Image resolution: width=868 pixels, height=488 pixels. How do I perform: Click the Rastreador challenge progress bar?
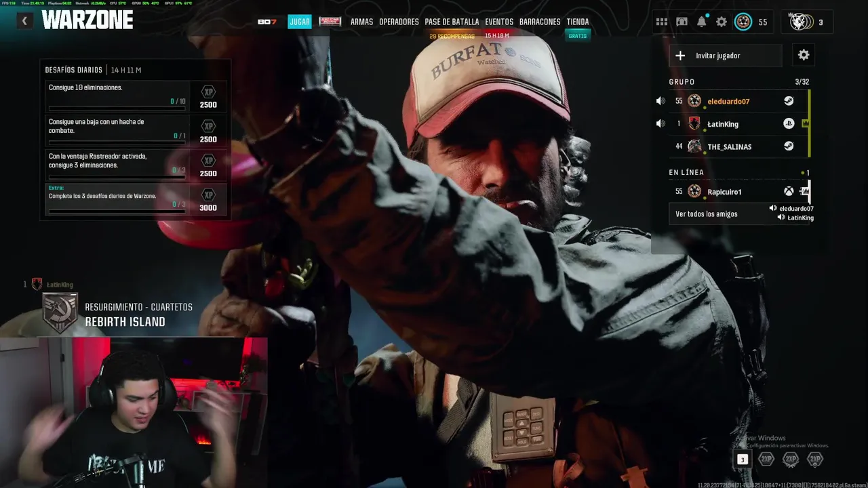pyautogui.click(x=117, y=177)
